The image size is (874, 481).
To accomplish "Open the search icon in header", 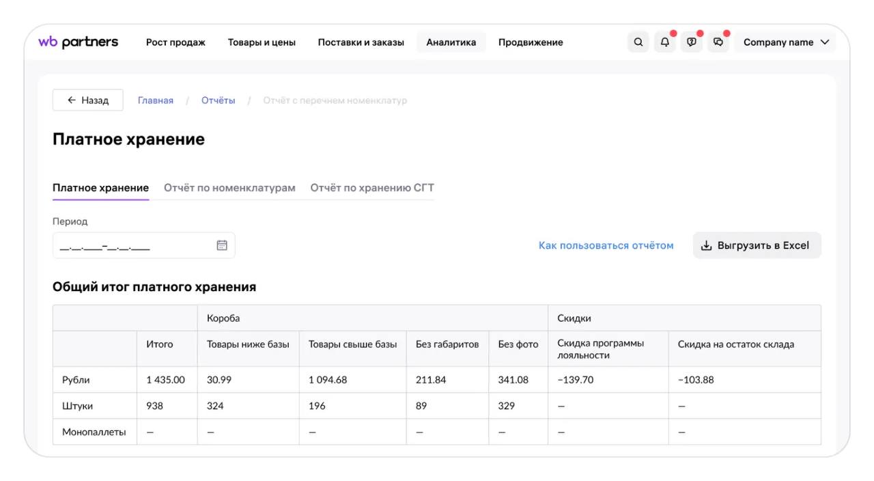I will pos(638,42).
